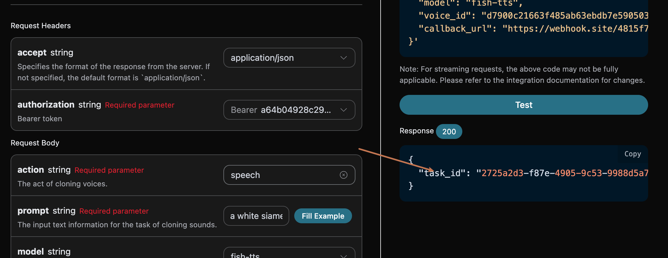Click the voice_id line in code sample
The image size is (668, 258).
[x=533, y=16]
